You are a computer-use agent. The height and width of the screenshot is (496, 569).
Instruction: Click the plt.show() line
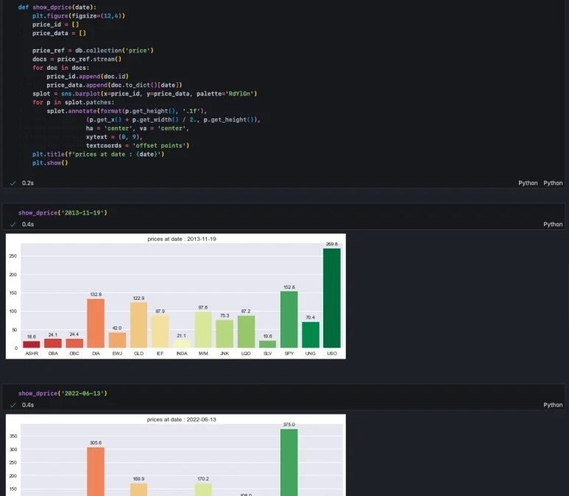(x=50, y=163)
